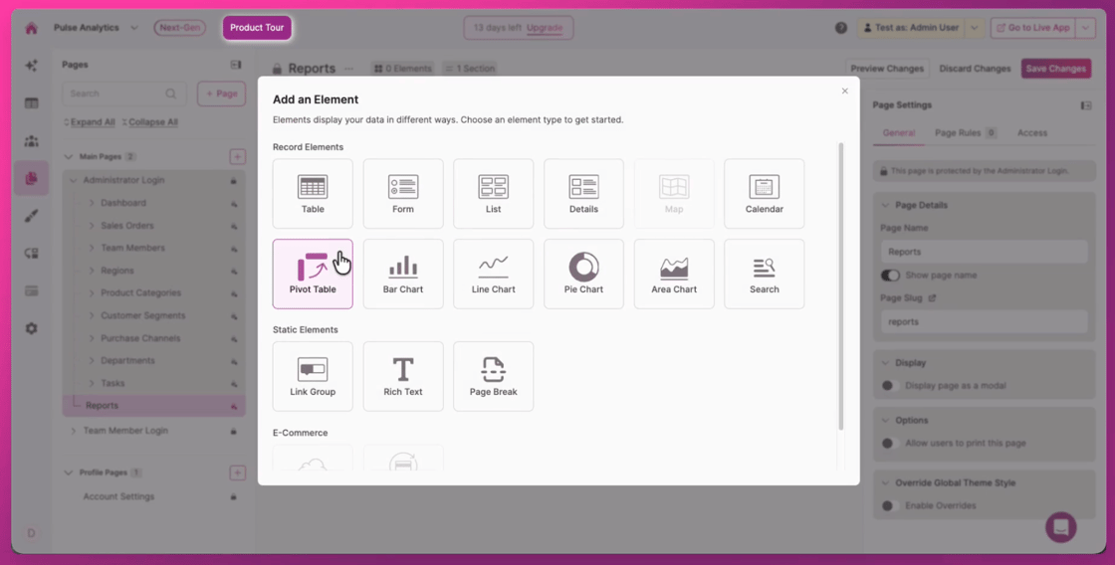Add a List element
The image size is (1115, 565).
point(494,193)
